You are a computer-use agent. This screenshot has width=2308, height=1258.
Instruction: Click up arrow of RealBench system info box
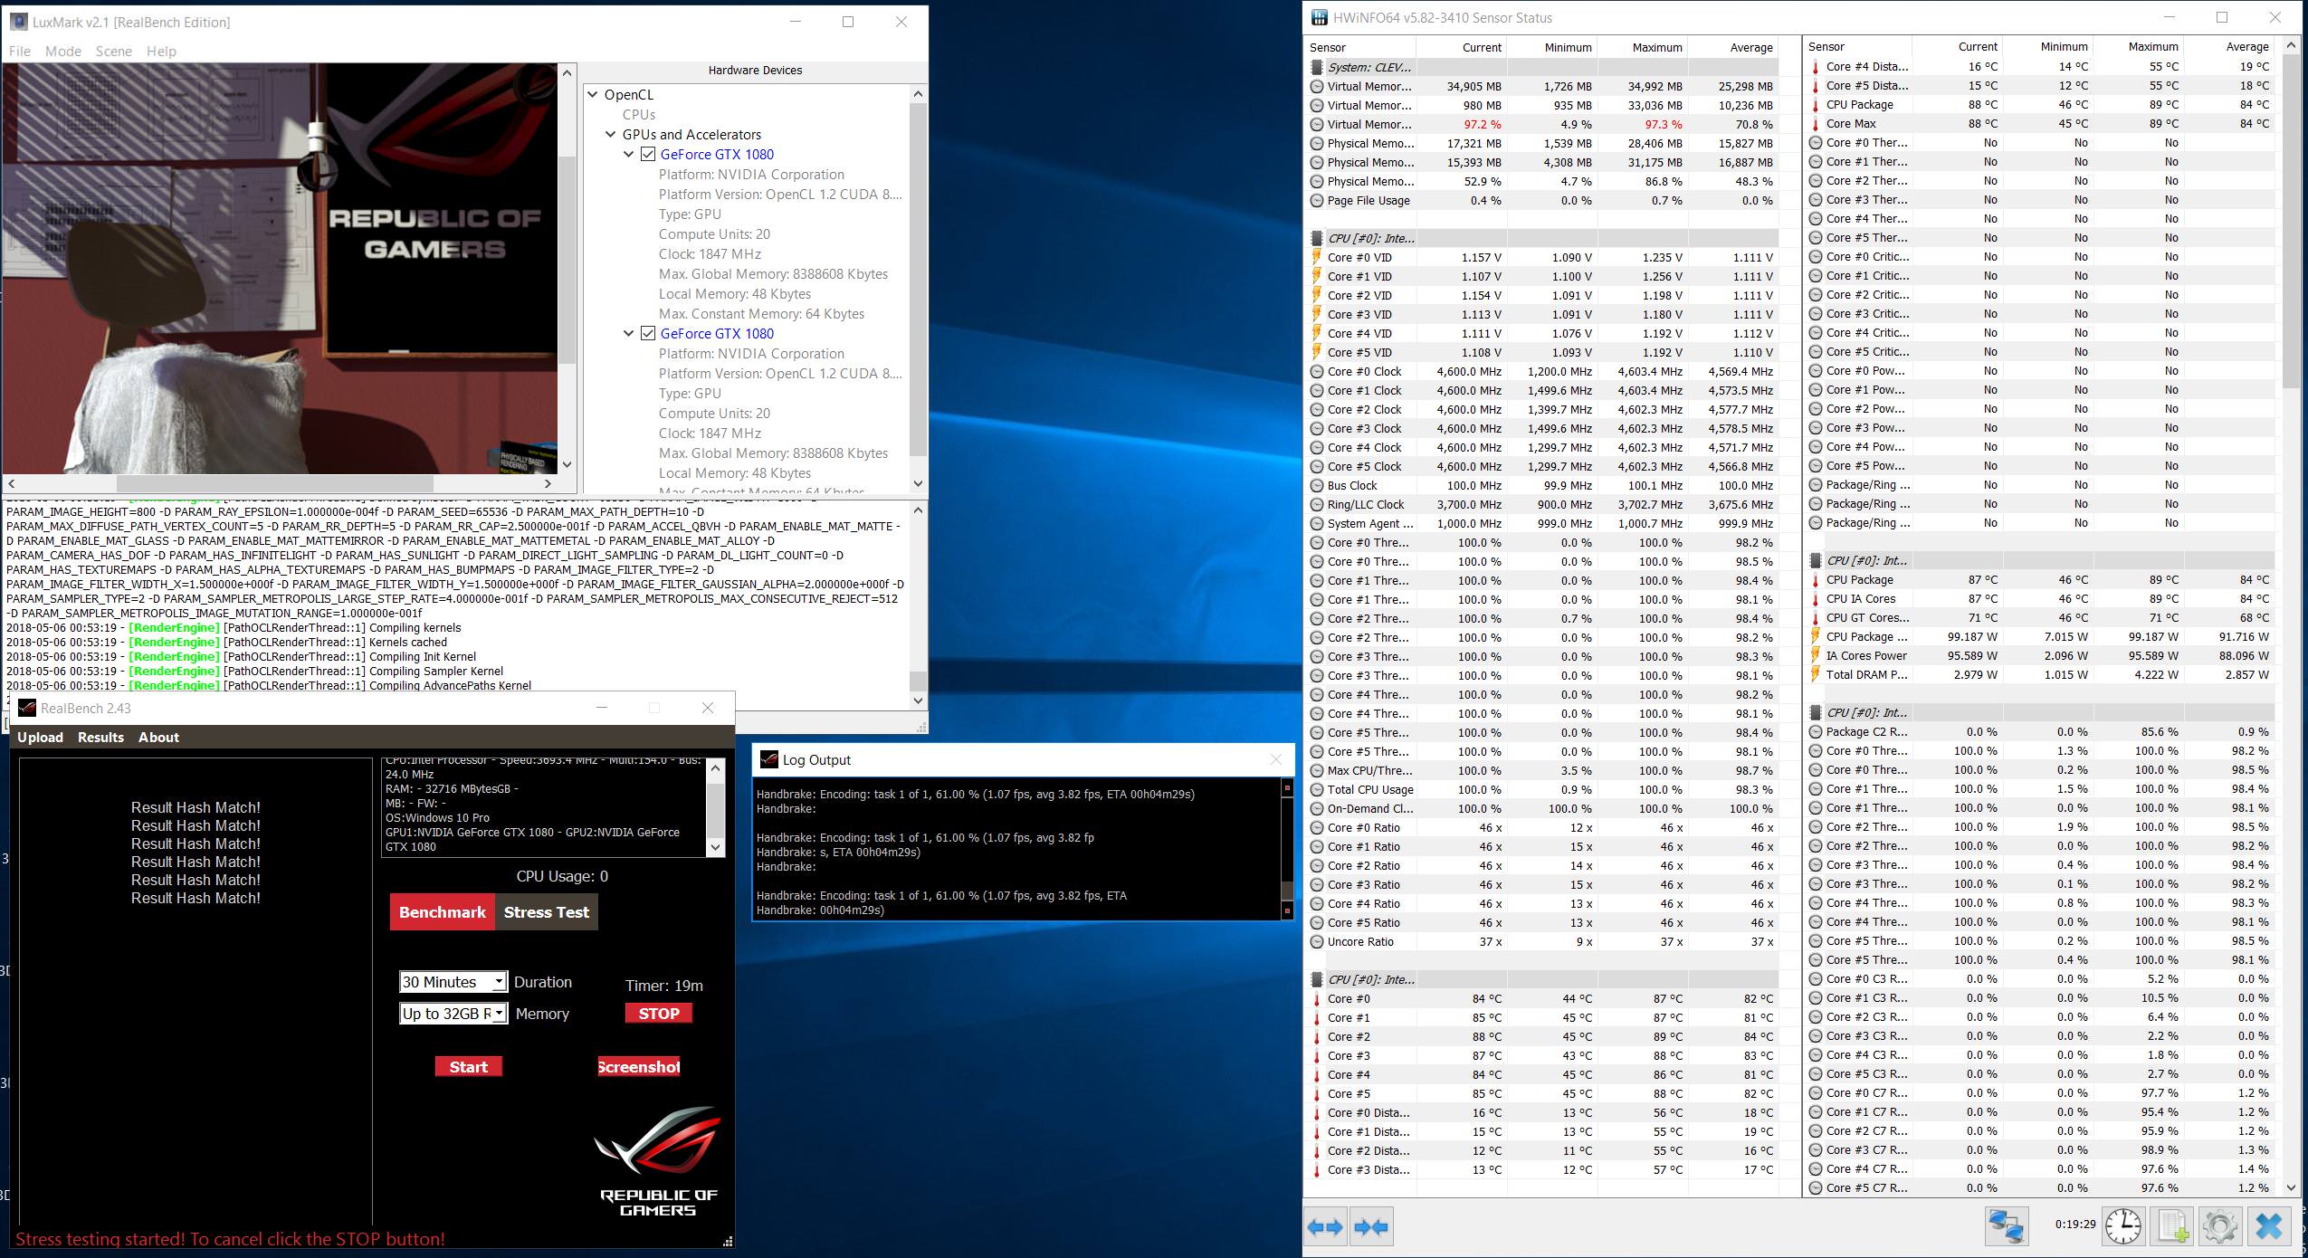pyautogui.click(x=715, y=768)
